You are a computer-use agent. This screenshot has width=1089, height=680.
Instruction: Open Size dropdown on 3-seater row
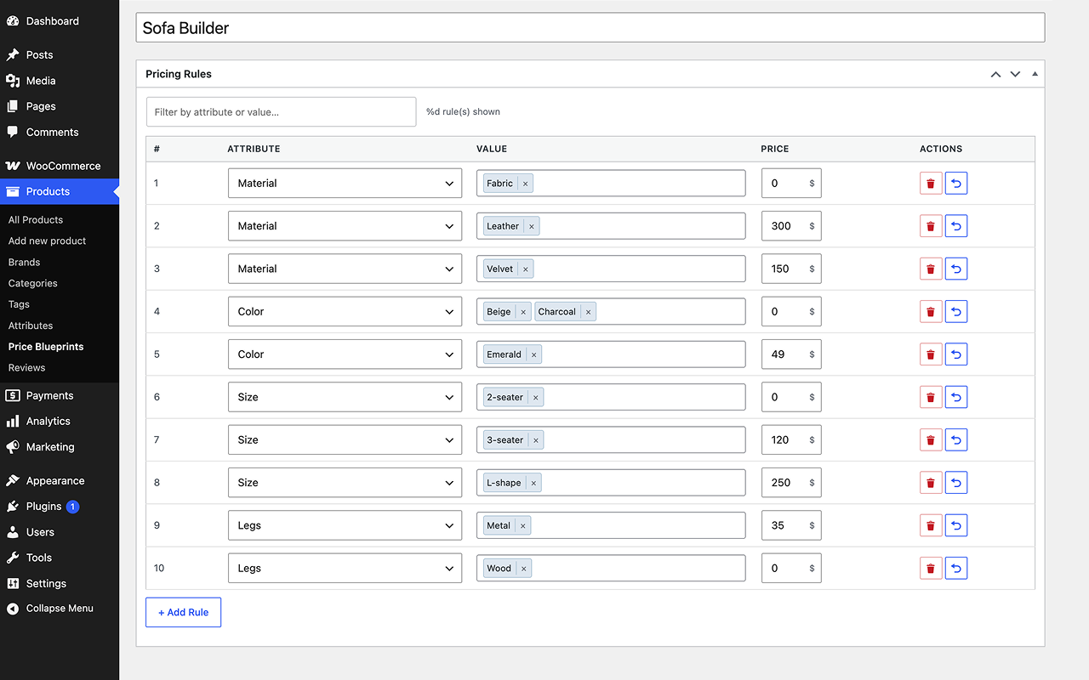pyautogui.click(x=345, y=440)
